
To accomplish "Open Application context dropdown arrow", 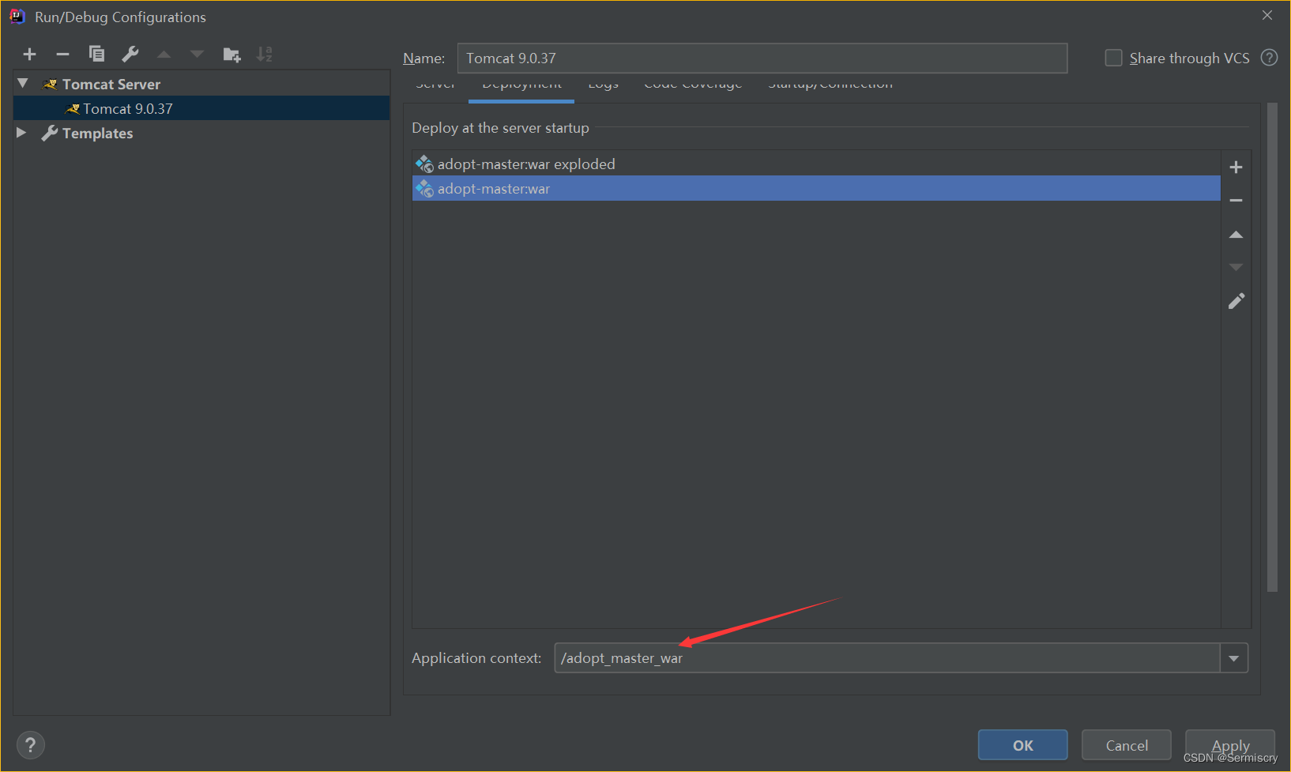I will 1234,658.
